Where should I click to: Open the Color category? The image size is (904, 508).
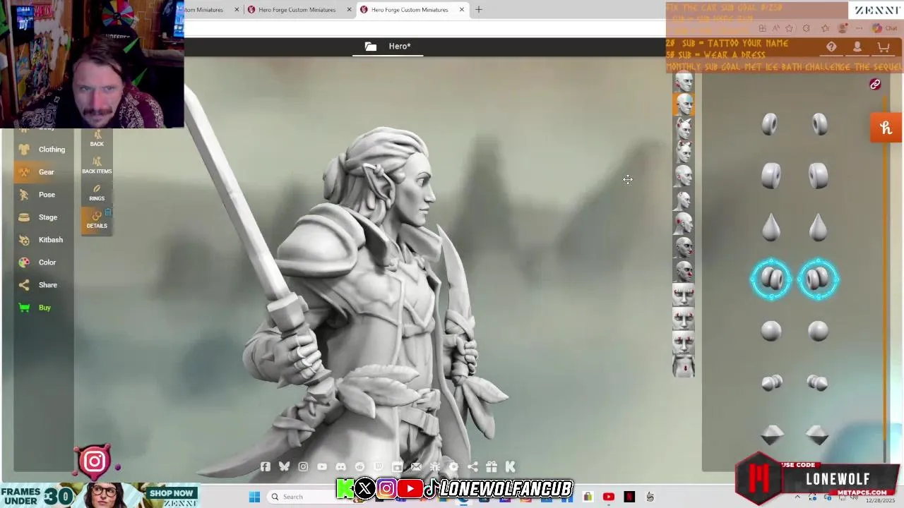pos(42,262)
